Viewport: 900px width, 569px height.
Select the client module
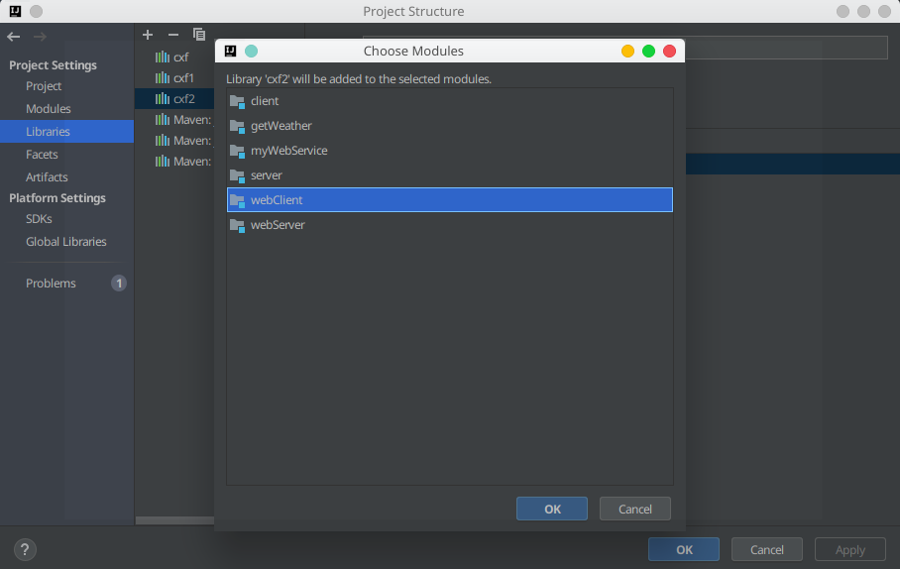[x=449, y=101]
